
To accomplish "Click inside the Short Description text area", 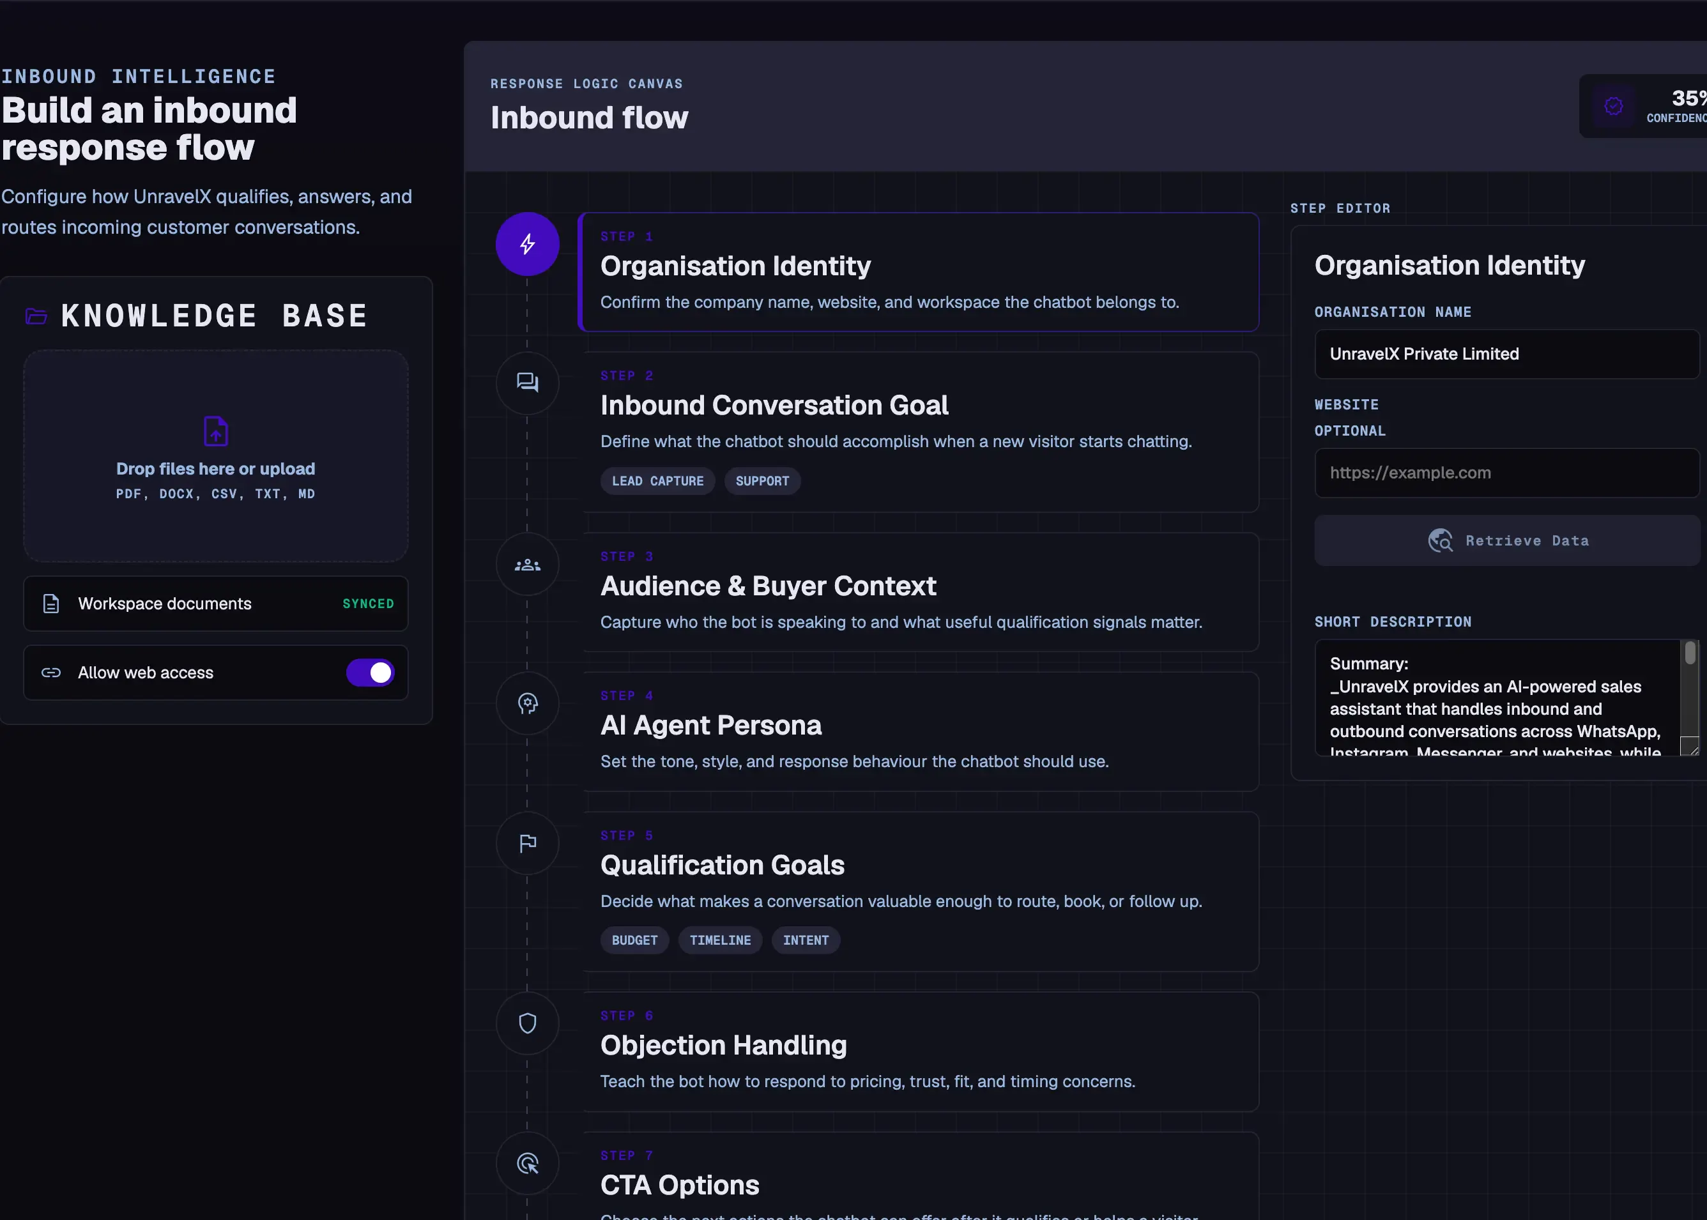I will coord(1498,697).
